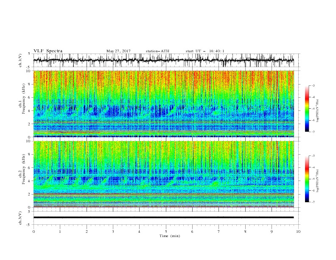Click the "ch.3(V)" axis label
The height and width of the screenshot is (260, 336).
[x=20, y=218]
